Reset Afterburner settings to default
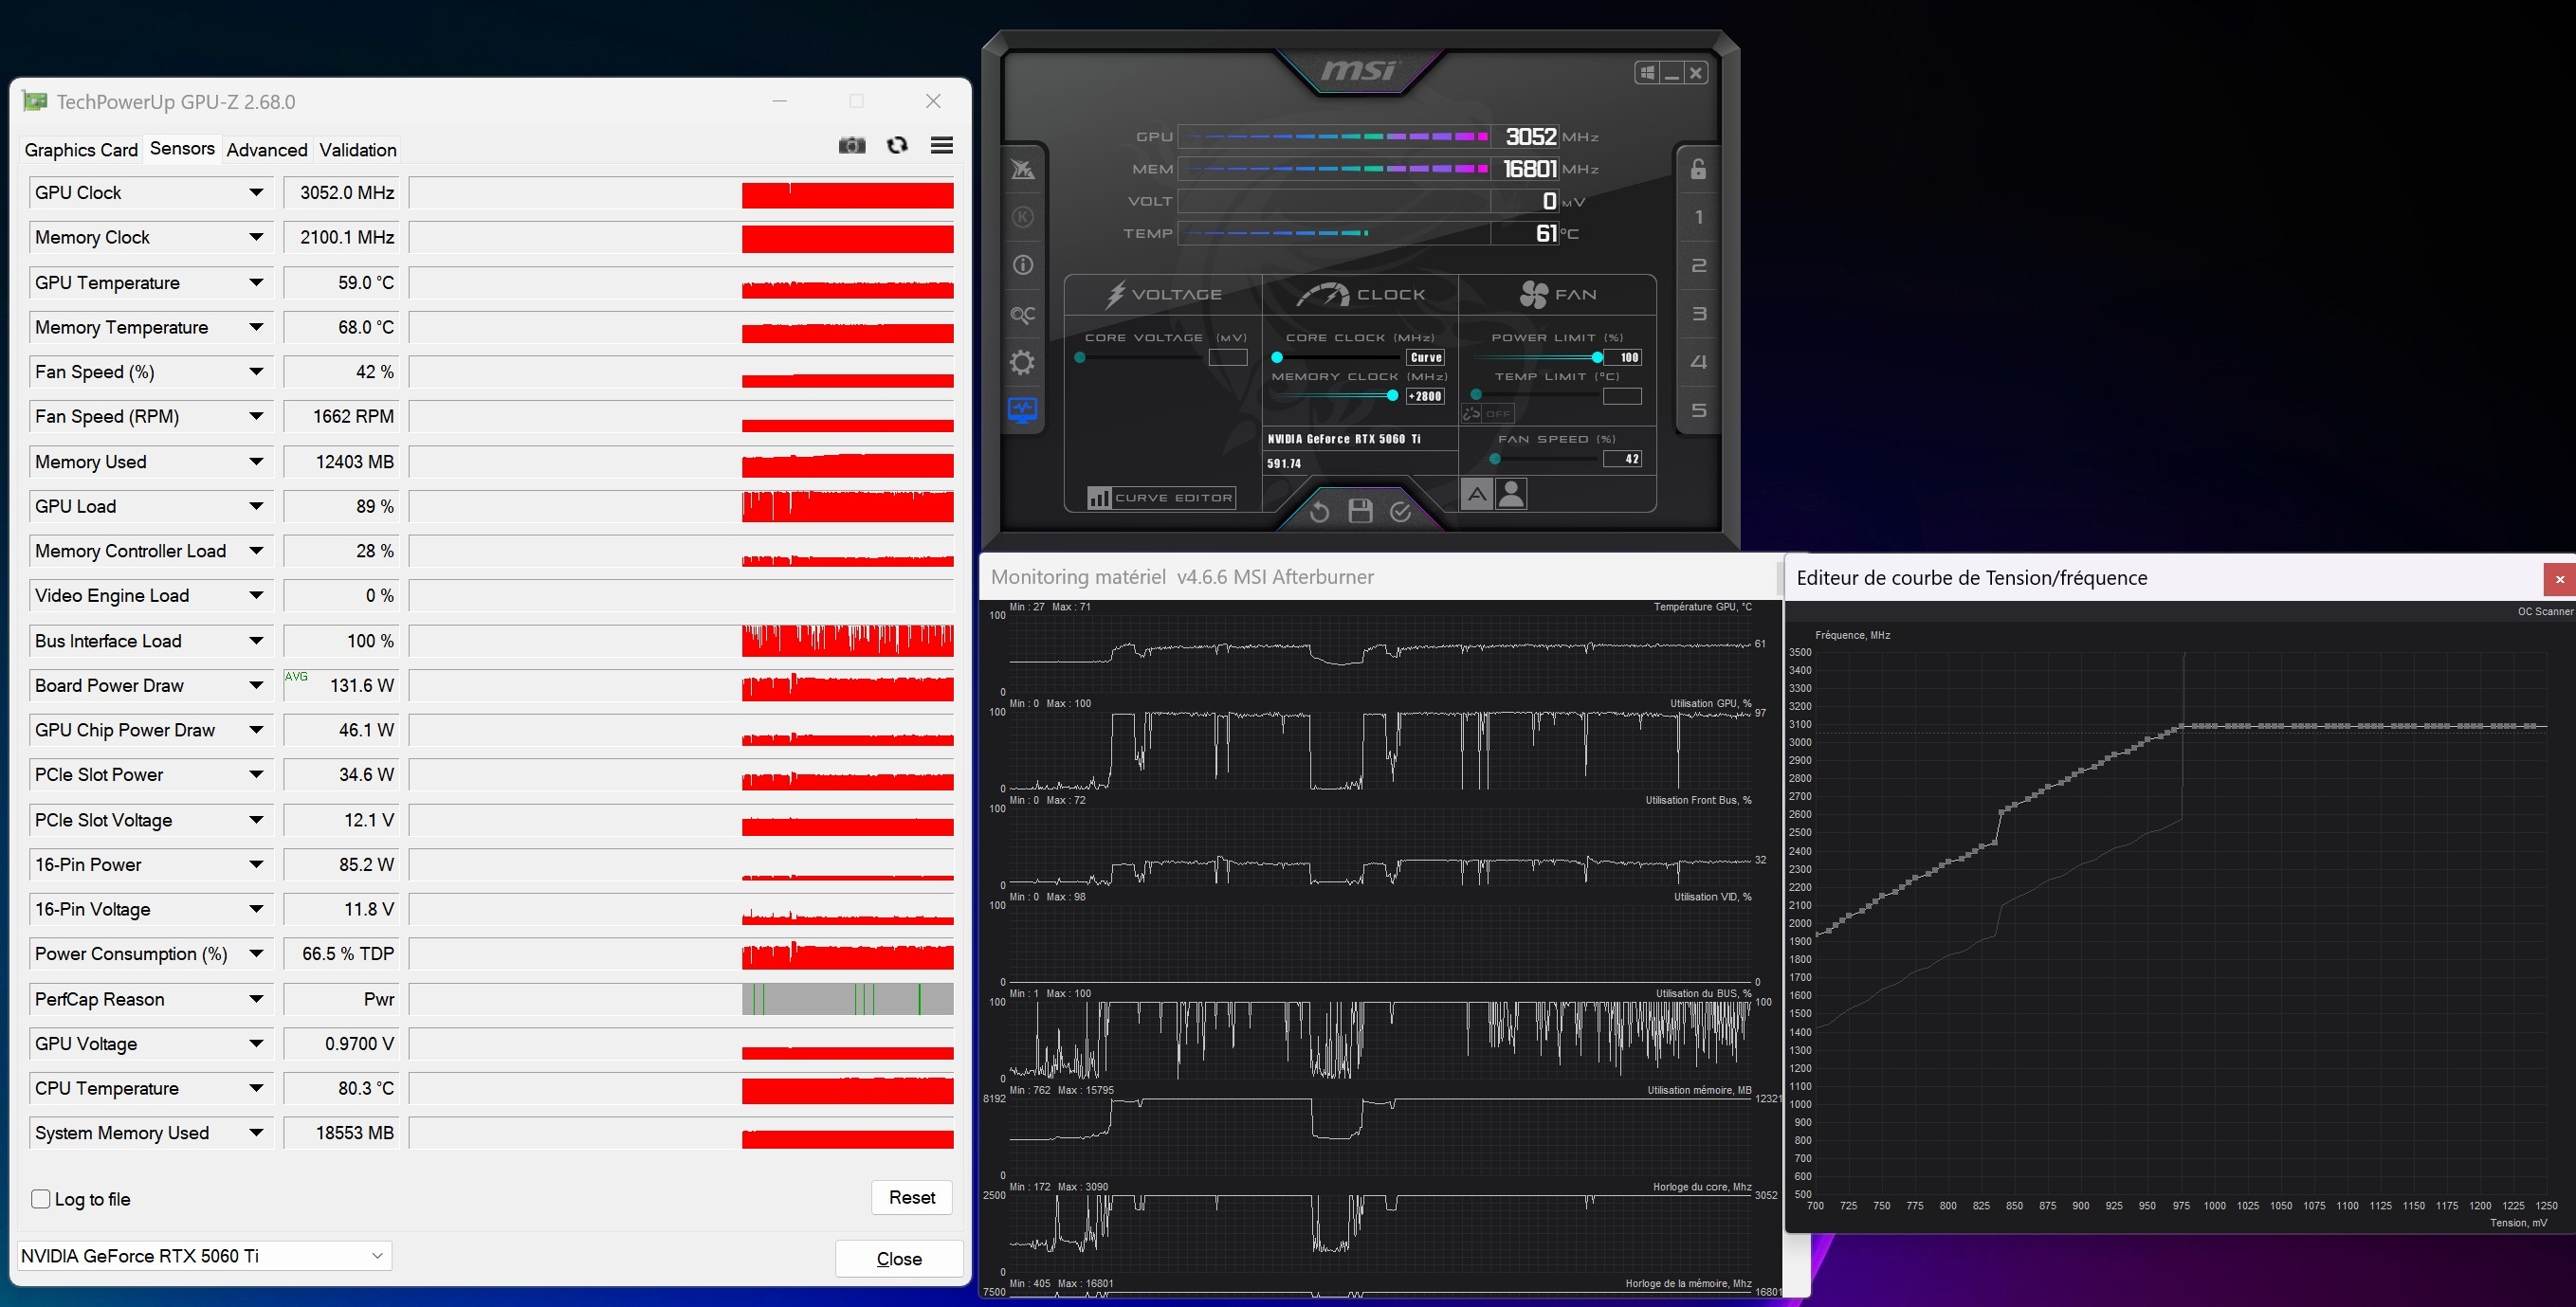 1319,512
